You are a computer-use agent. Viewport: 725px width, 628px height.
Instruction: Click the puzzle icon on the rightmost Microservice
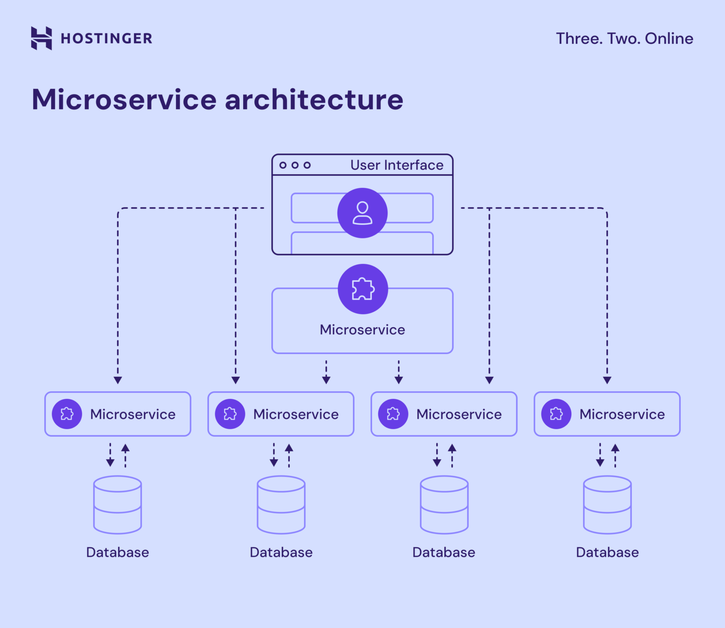click(556, 414)
